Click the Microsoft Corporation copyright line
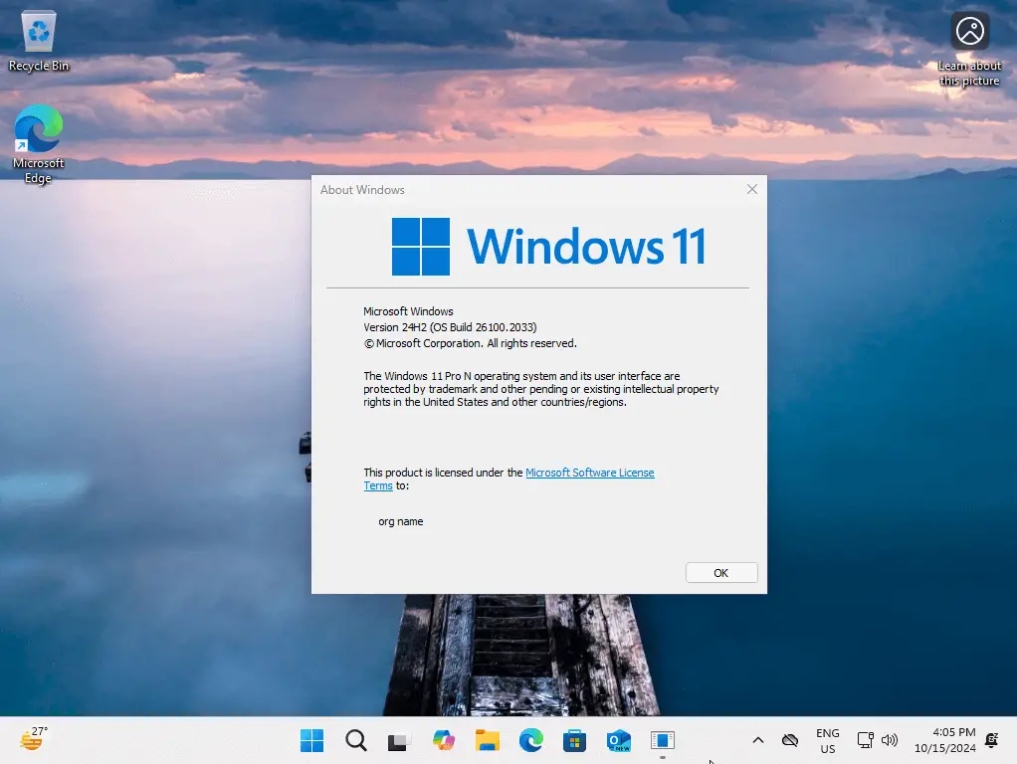 [470, 343]
